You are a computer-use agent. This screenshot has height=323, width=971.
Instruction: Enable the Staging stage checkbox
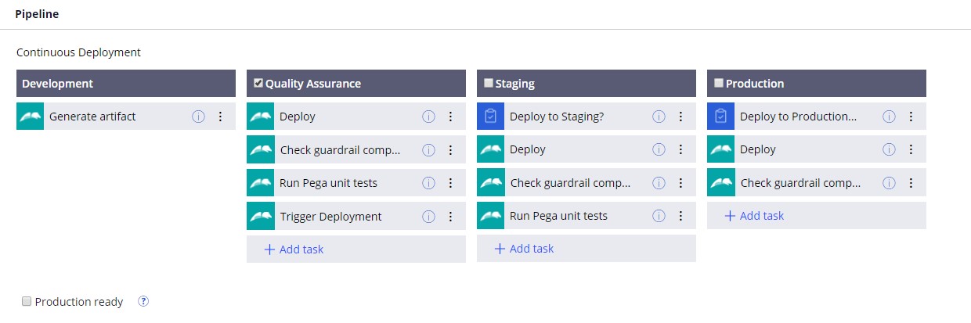click(489, 84)
